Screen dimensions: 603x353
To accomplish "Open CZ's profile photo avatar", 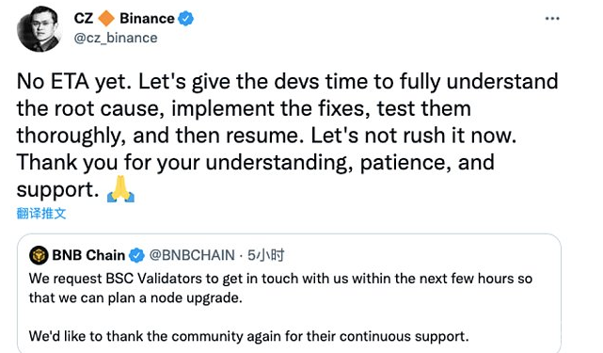I will (x=39, y=28).
